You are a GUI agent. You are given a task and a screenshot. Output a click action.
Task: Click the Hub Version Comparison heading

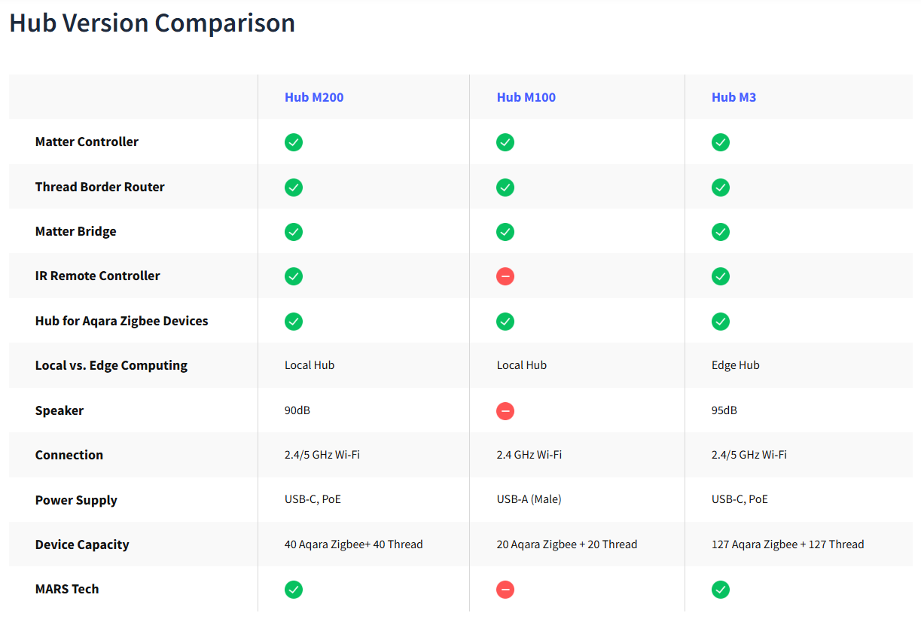(x=152, y=23)
